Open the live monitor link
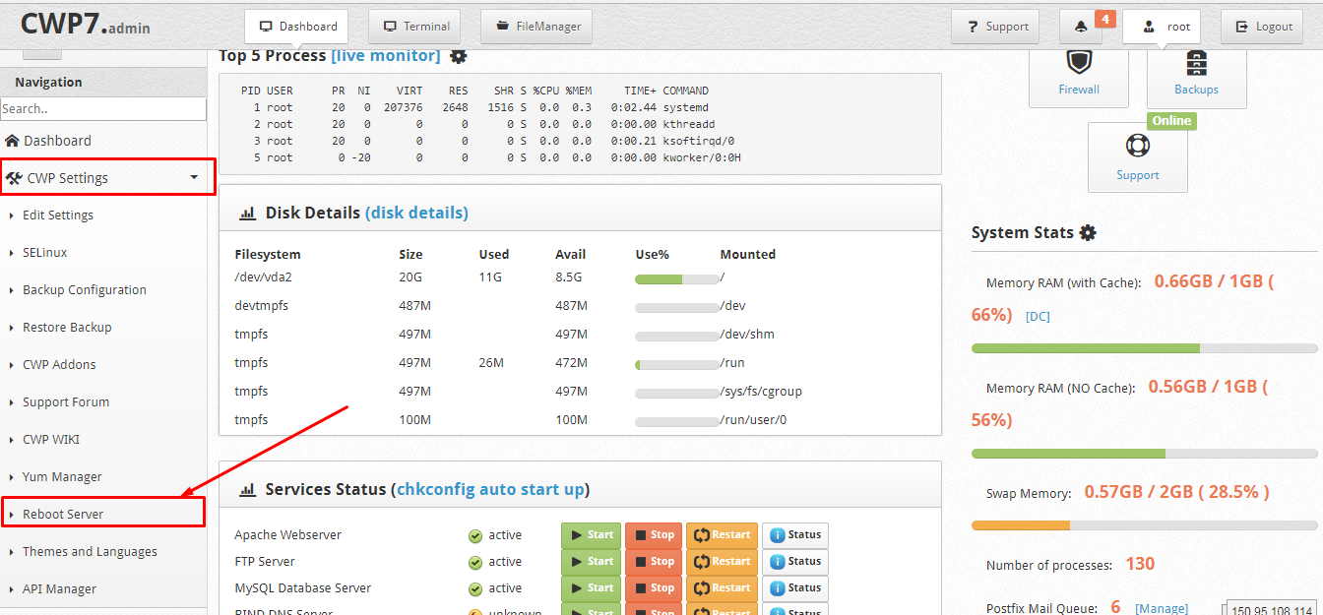The height and width of the screenshot is (615, 1323). tap(386, 55)
